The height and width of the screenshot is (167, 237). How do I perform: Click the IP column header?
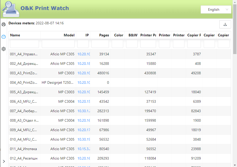click(87, 35)
